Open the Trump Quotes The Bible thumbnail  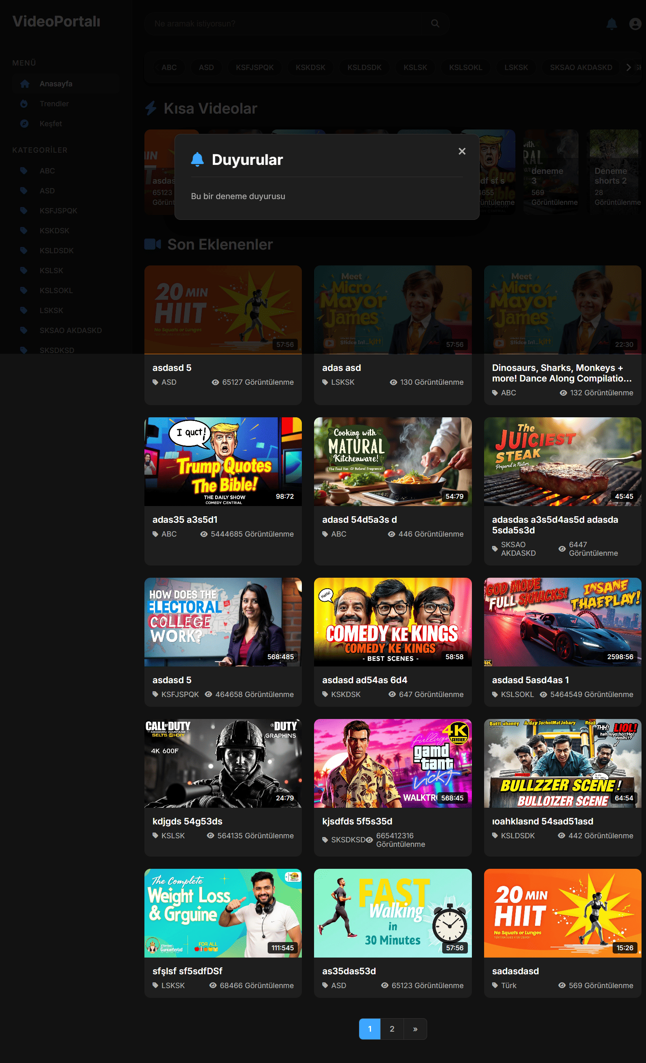[223, 461]
